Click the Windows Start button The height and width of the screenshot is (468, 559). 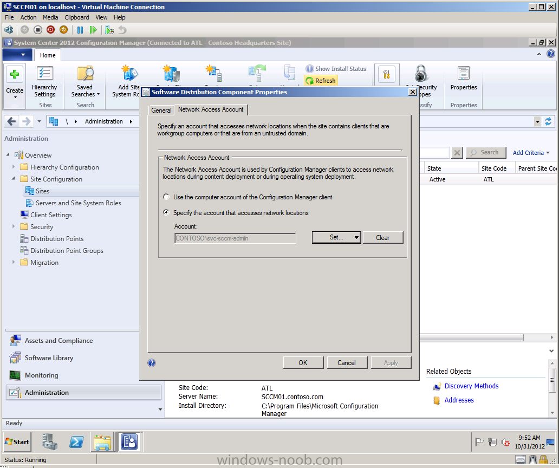point(17,442)
